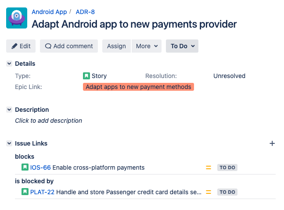Click the medium priority icon for IOS-66

pyautogui.click(x=209, y=167)
